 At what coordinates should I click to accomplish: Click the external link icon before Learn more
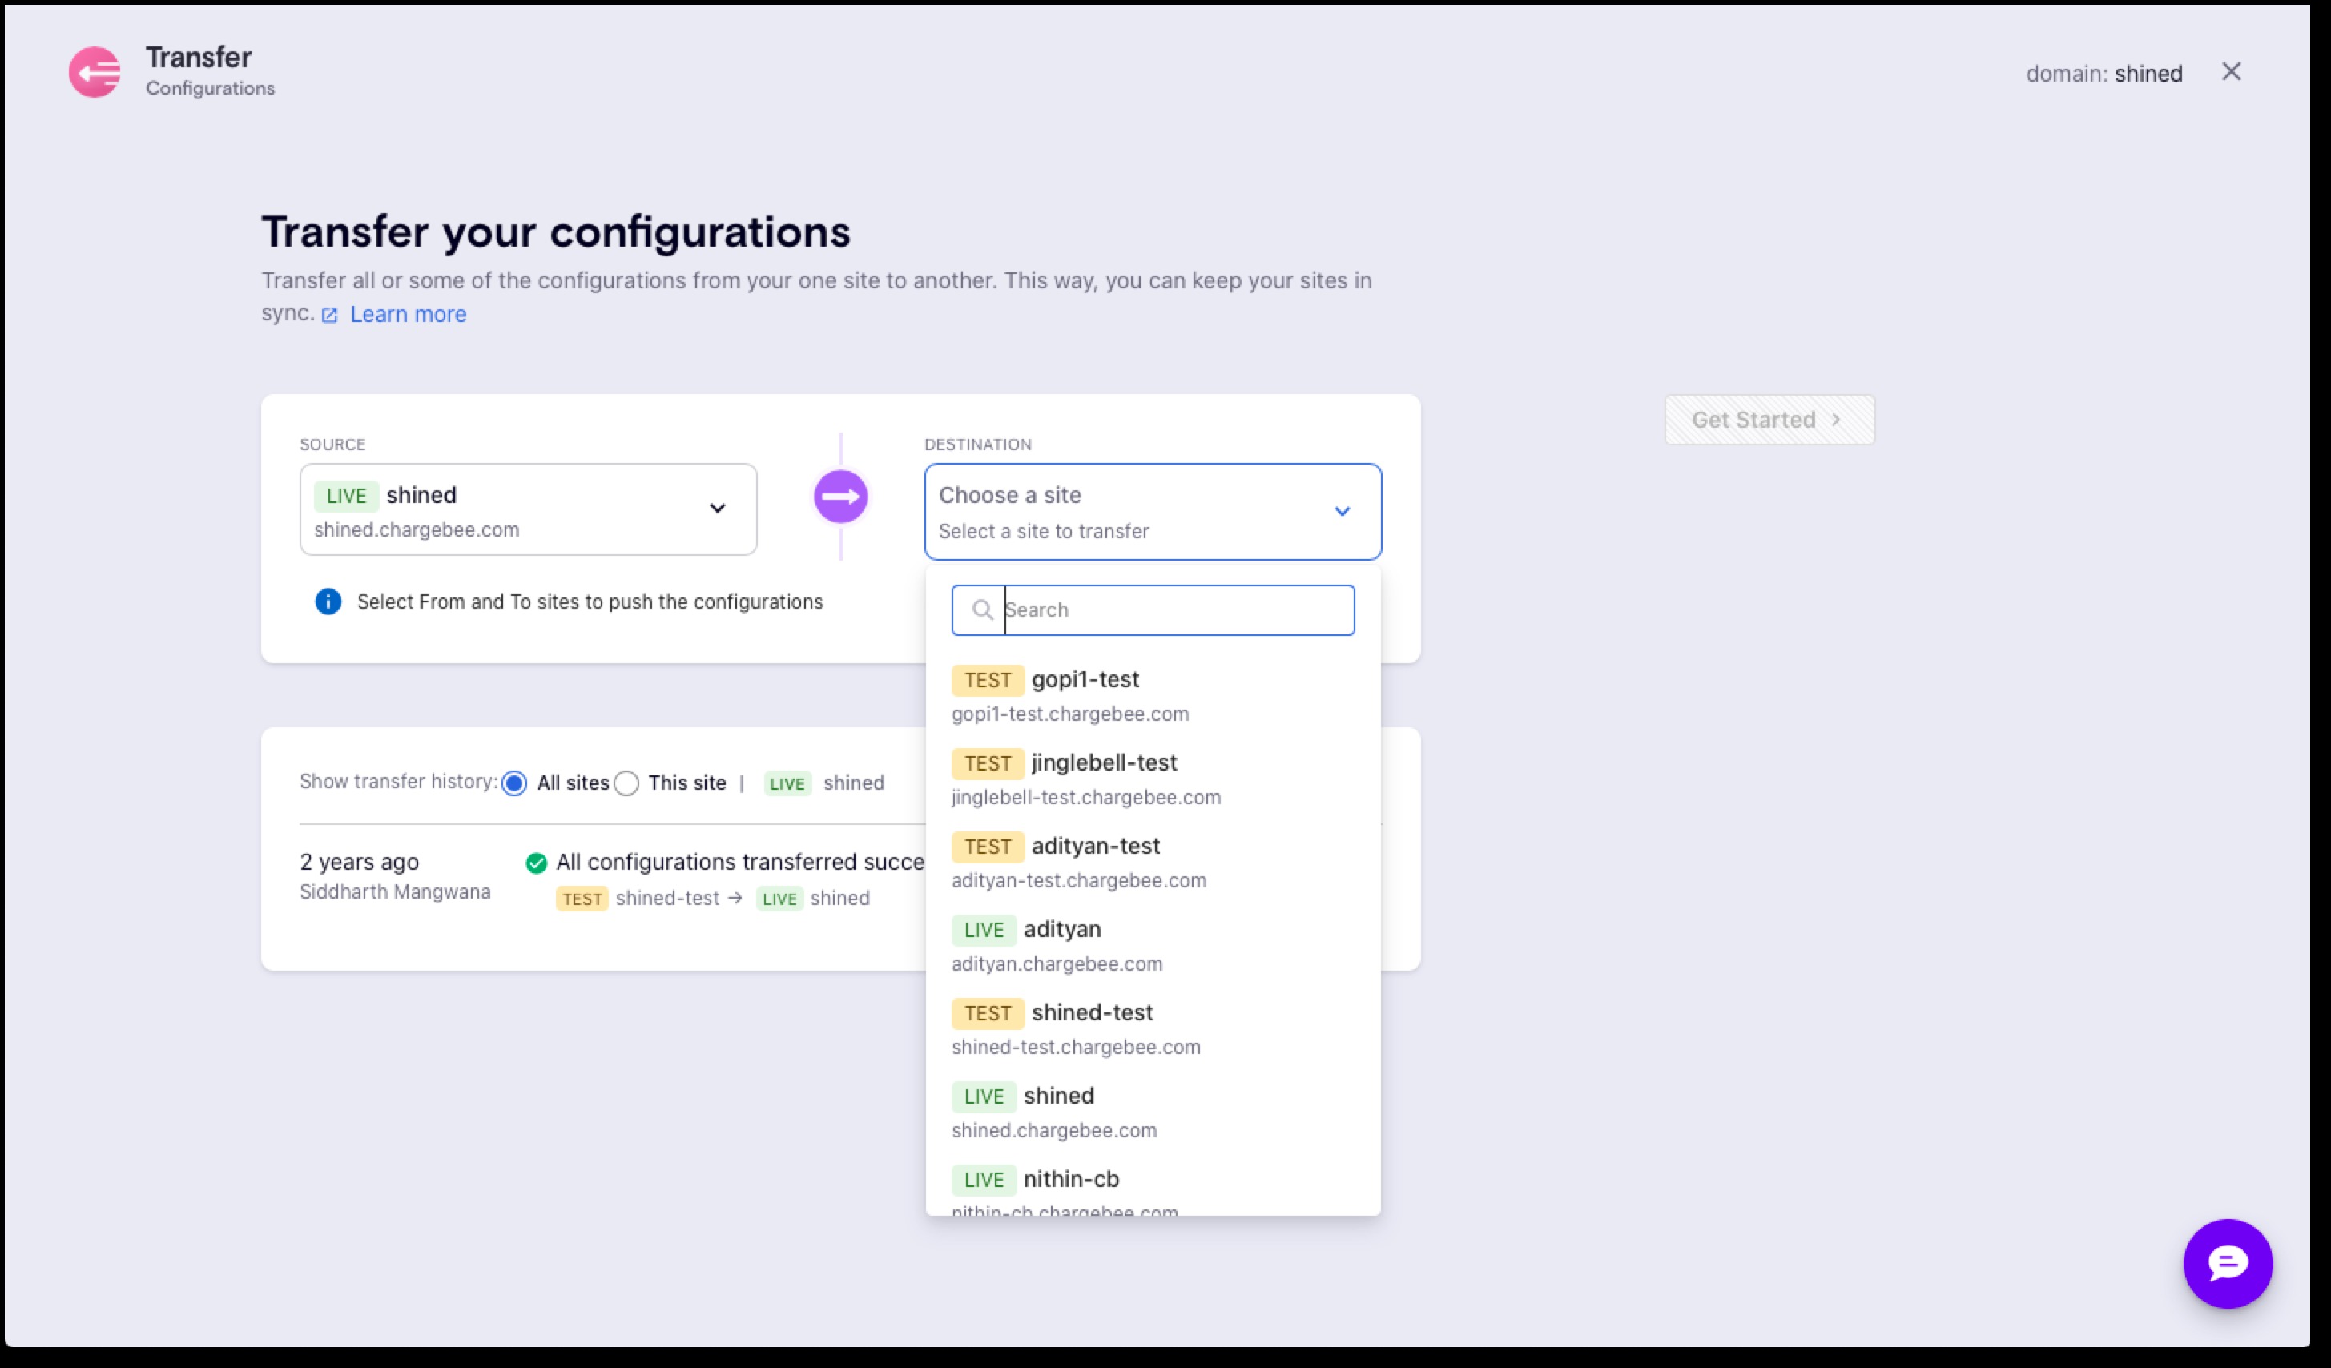329,316
